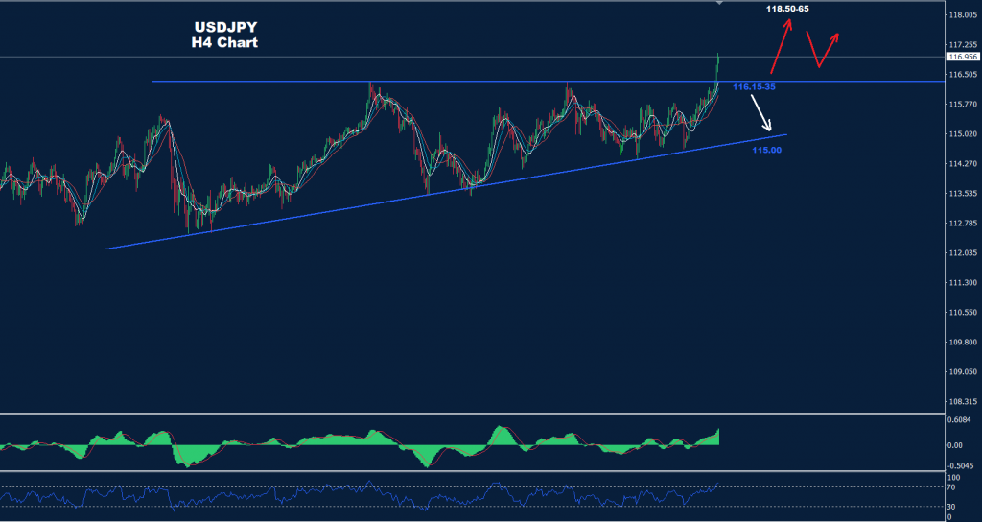Click the MACD 0.6084 scale value

pyautogui.click(x=961, y=420)
